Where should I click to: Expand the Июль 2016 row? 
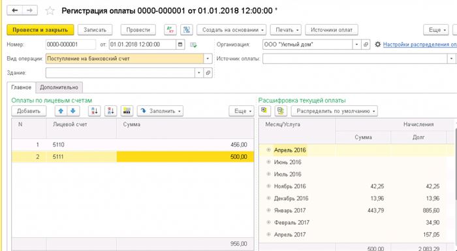(268, 174)
